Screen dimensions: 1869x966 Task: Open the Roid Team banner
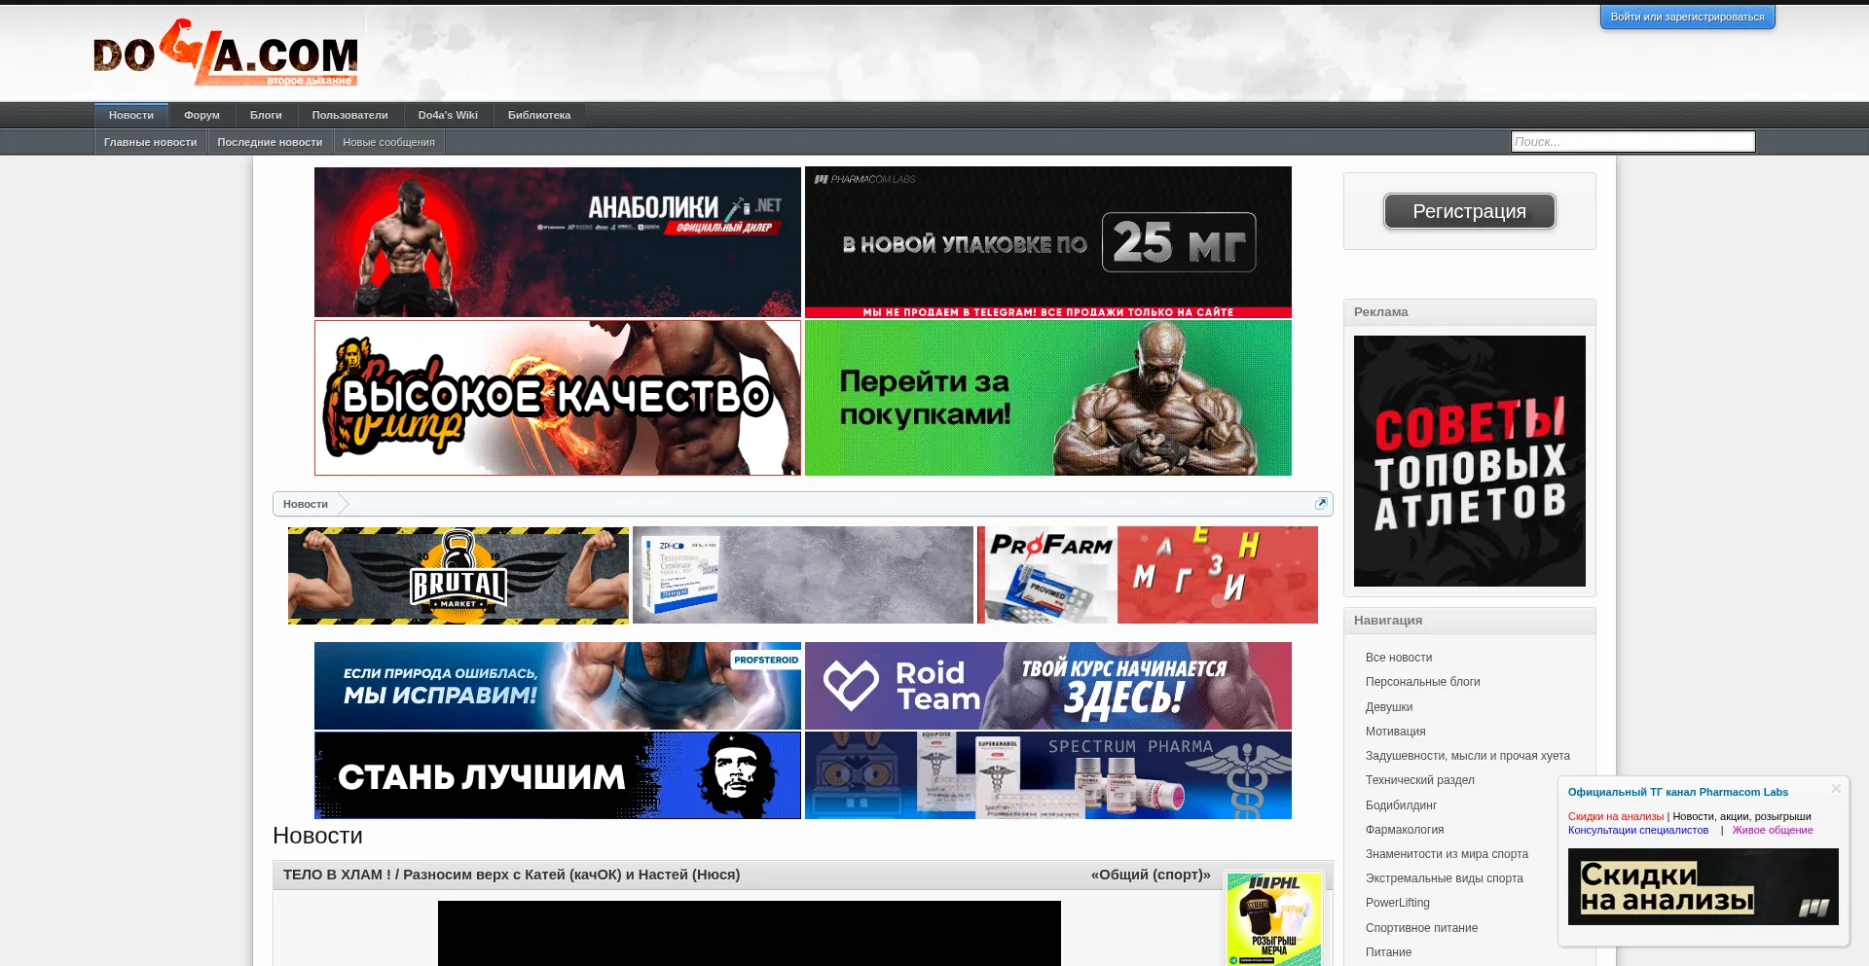point(1048,686)
